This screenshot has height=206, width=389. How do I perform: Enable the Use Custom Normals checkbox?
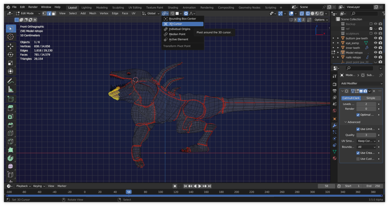(x=358, y=159)
